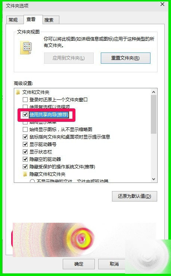Uncheck 使用共享向导(推荐) checkbox
The image size is (171, 276).
click(x=25, y=115)
